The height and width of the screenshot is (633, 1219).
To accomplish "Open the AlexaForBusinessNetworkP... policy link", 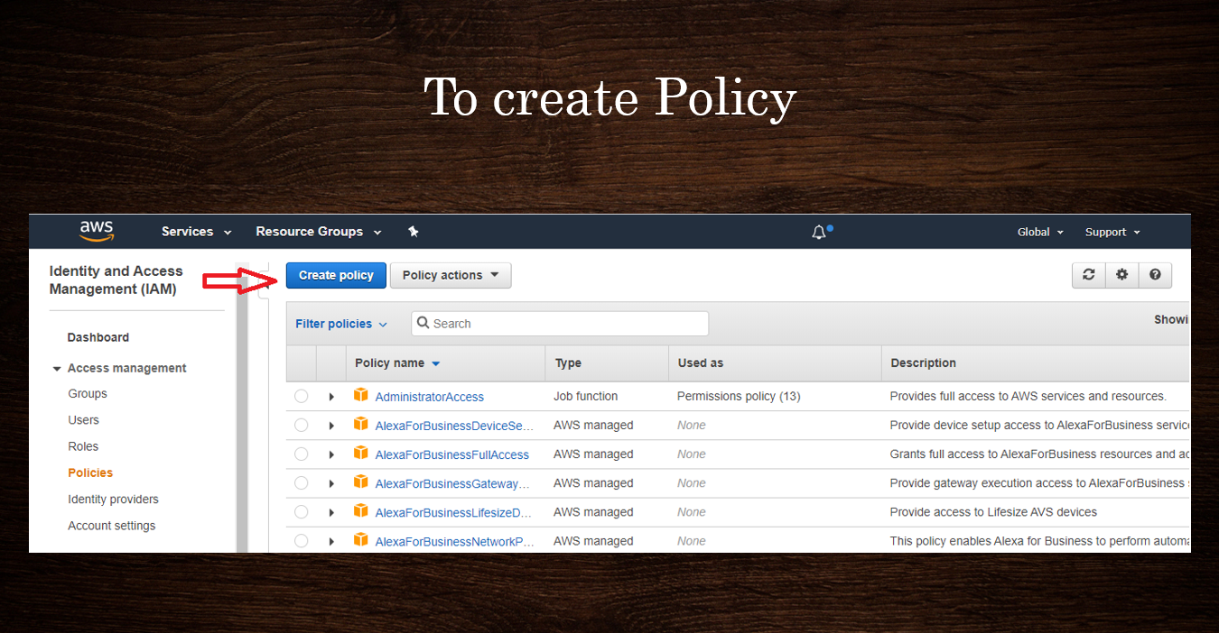I will coord(455,541).
